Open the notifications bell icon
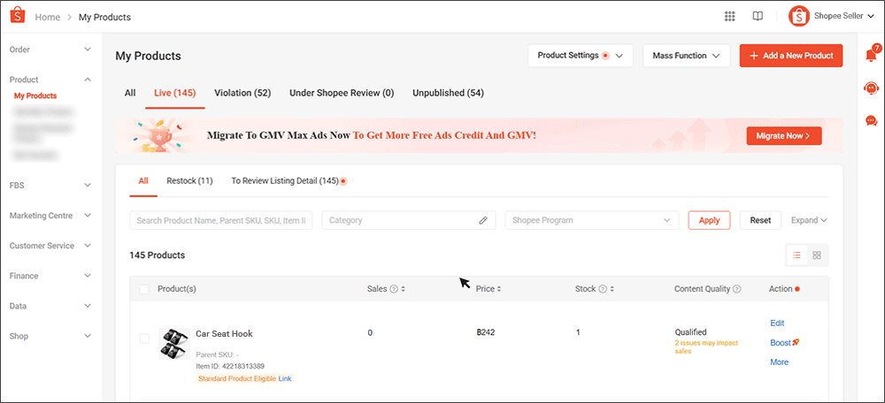This screenshot has height=403, width=885. tap(872, 55)
